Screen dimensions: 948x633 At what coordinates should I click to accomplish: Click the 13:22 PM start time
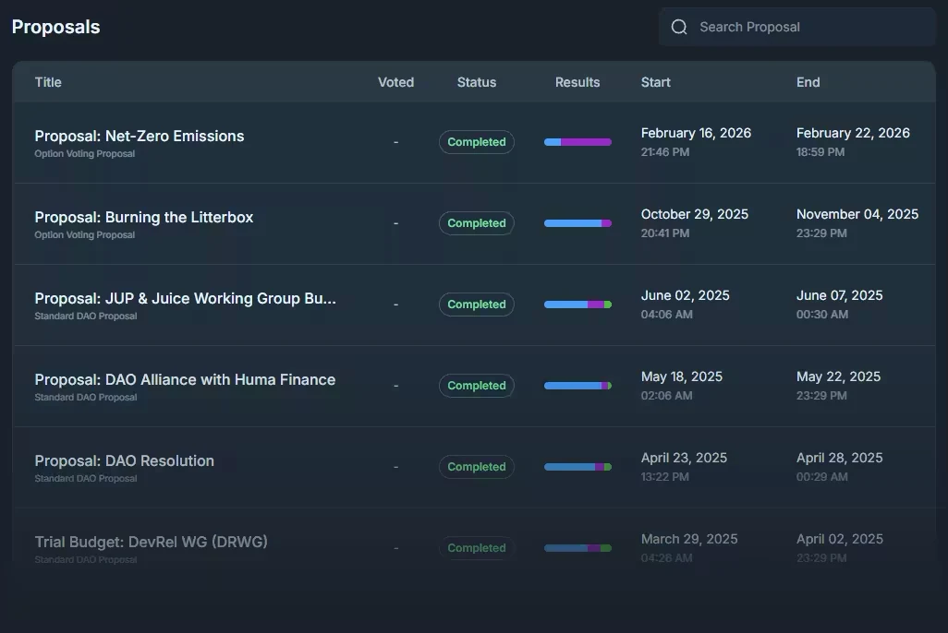pos(664,477)
